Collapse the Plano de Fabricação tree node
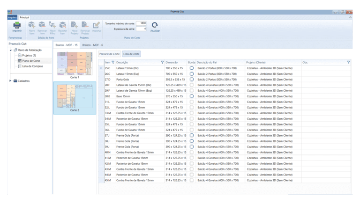Viewport: 360px width, 205px height. coord(10,50)
